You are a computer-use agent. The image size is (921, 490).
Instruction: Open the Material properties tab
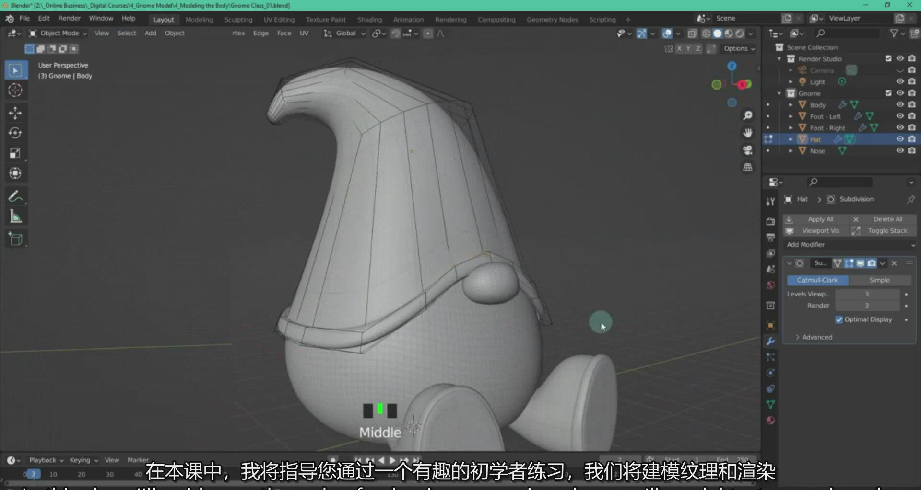[770, 421]
